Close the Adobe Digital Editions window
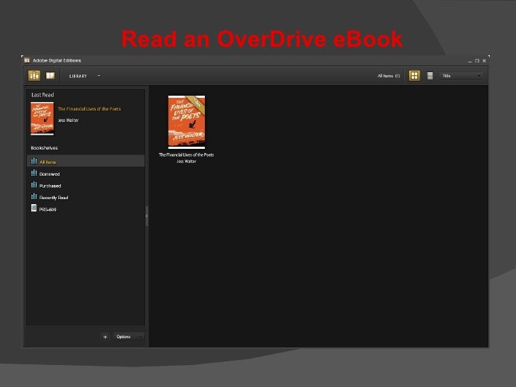Image resolution: width=516 pixels, height=387 pixels. click(484, 60)
